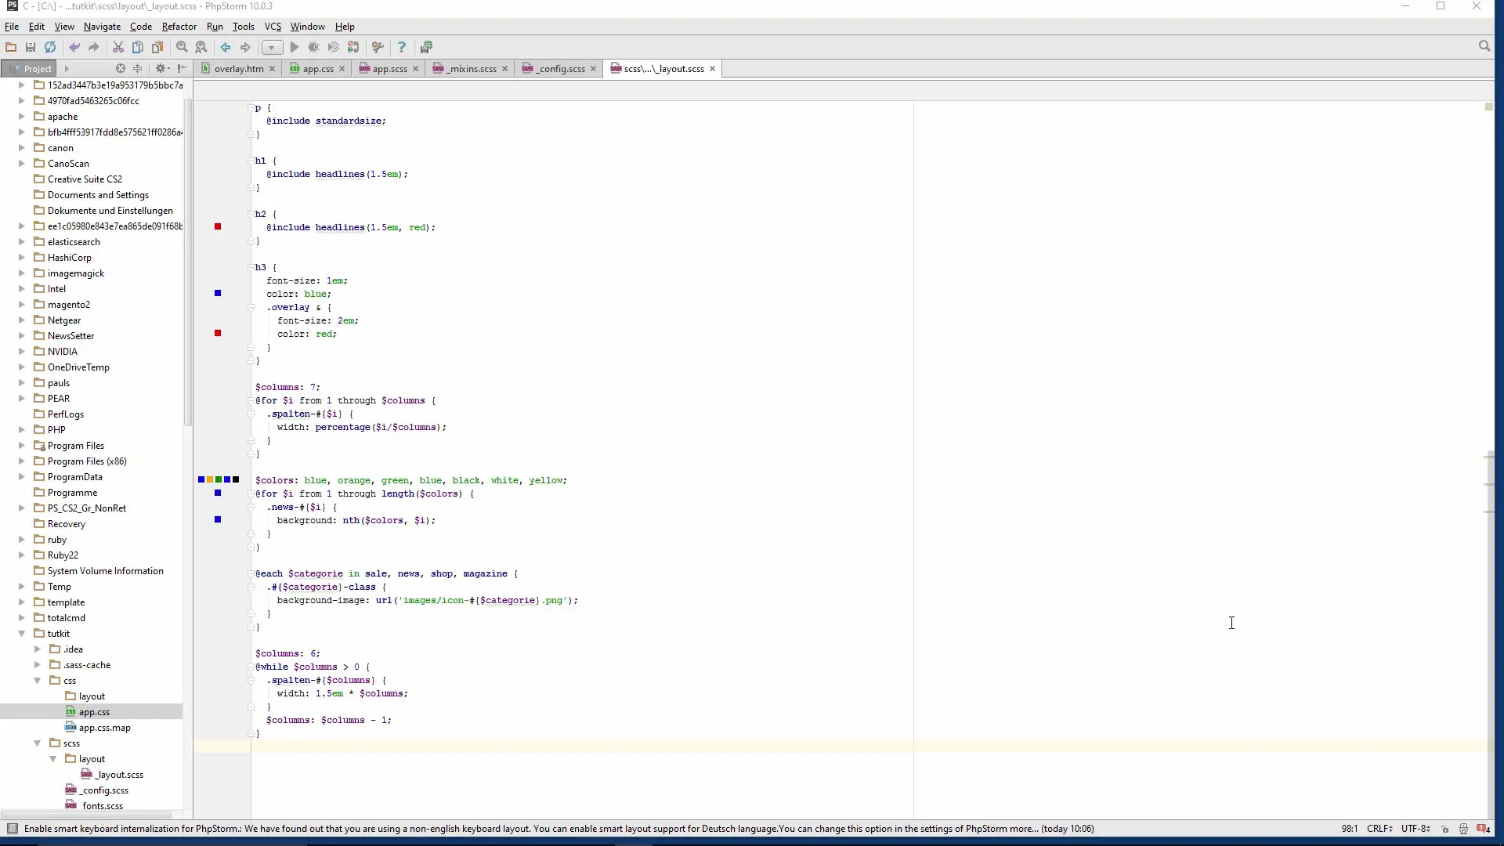Click the Find magnifier icon in toolbar
Viewport: 1504px width, 846px height.
182,47
